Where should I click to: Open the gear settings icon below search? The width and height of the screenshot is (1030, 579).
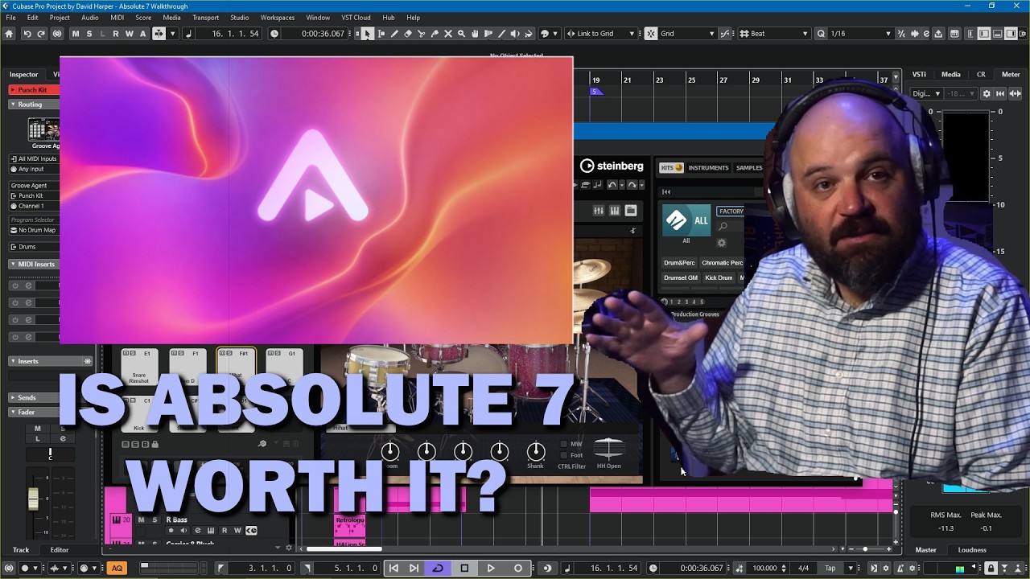pos(722,243)
